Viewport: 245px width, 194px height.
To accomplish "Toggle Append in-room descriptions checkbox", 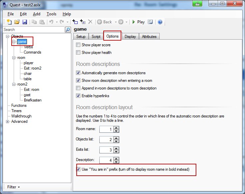I will click(x=78, y=88).
